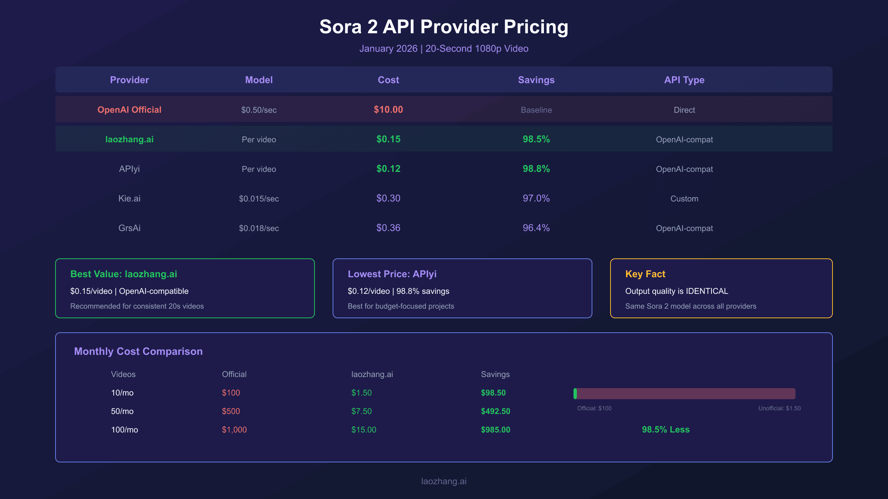Image resolution: width=888 pixels, height=499 pixels.
Task: Click the official vs unofficial cost bar
Action: click(x=684, y=394)
